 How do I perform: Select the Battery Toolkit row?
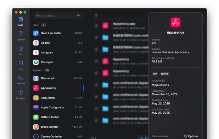(58, 117)
